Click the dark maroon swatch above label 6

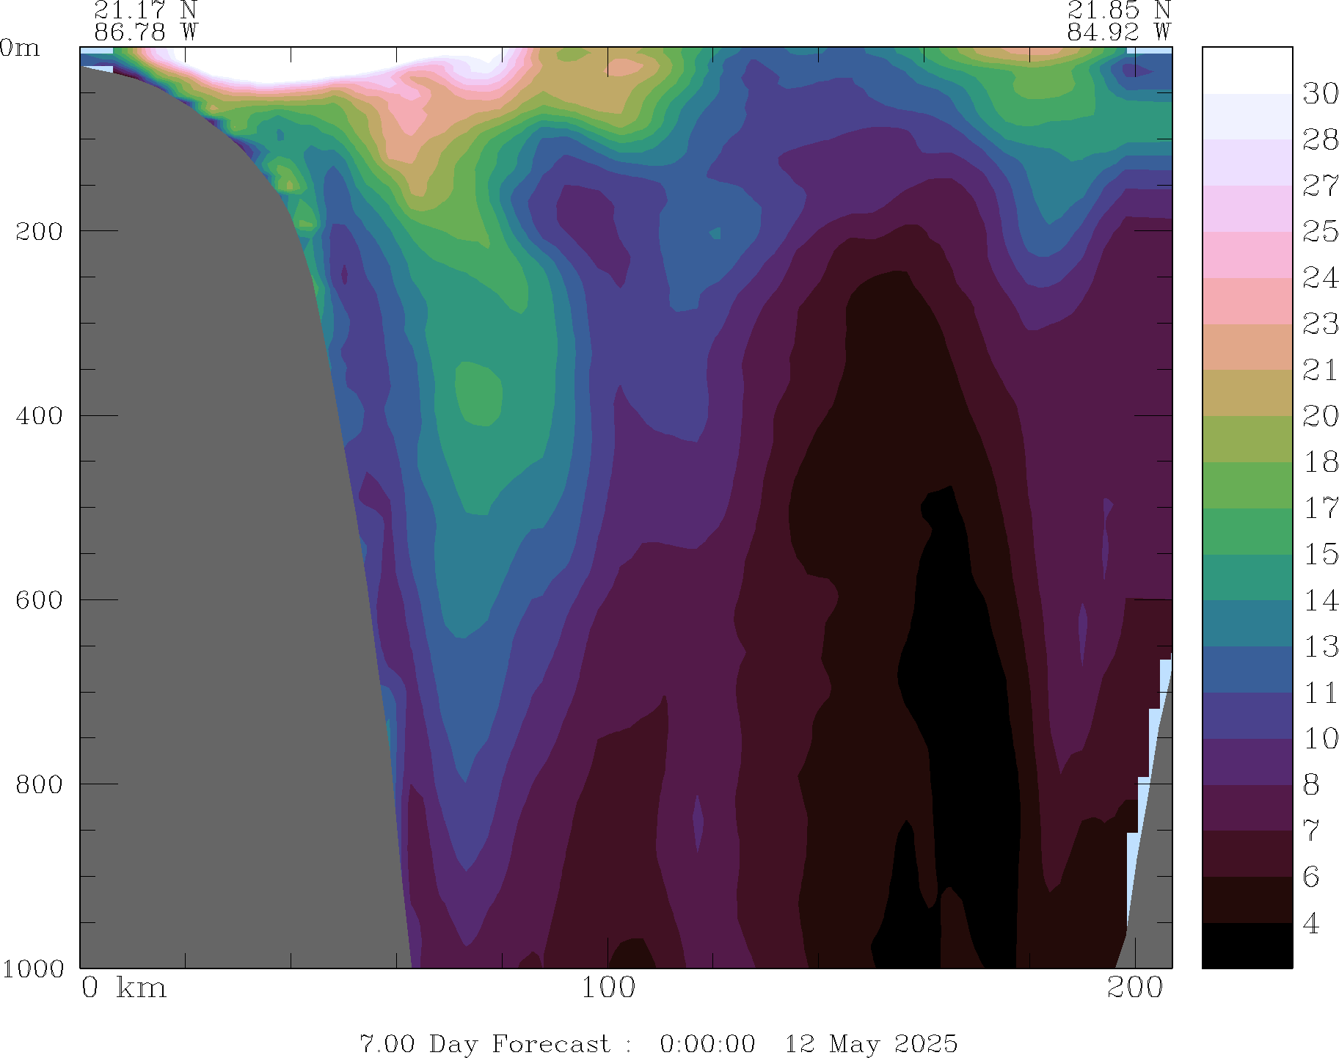[x=1247, y=853]
